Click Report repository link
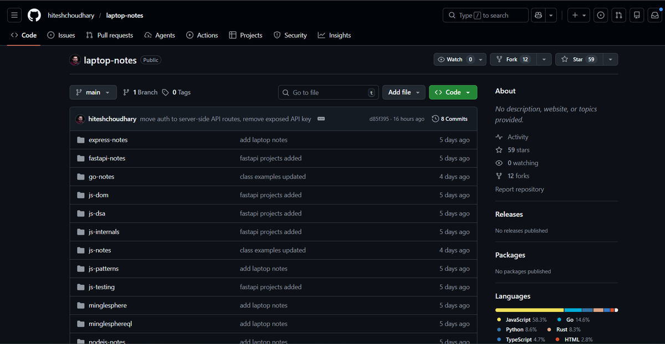The image size is (665, 344). 520,189
